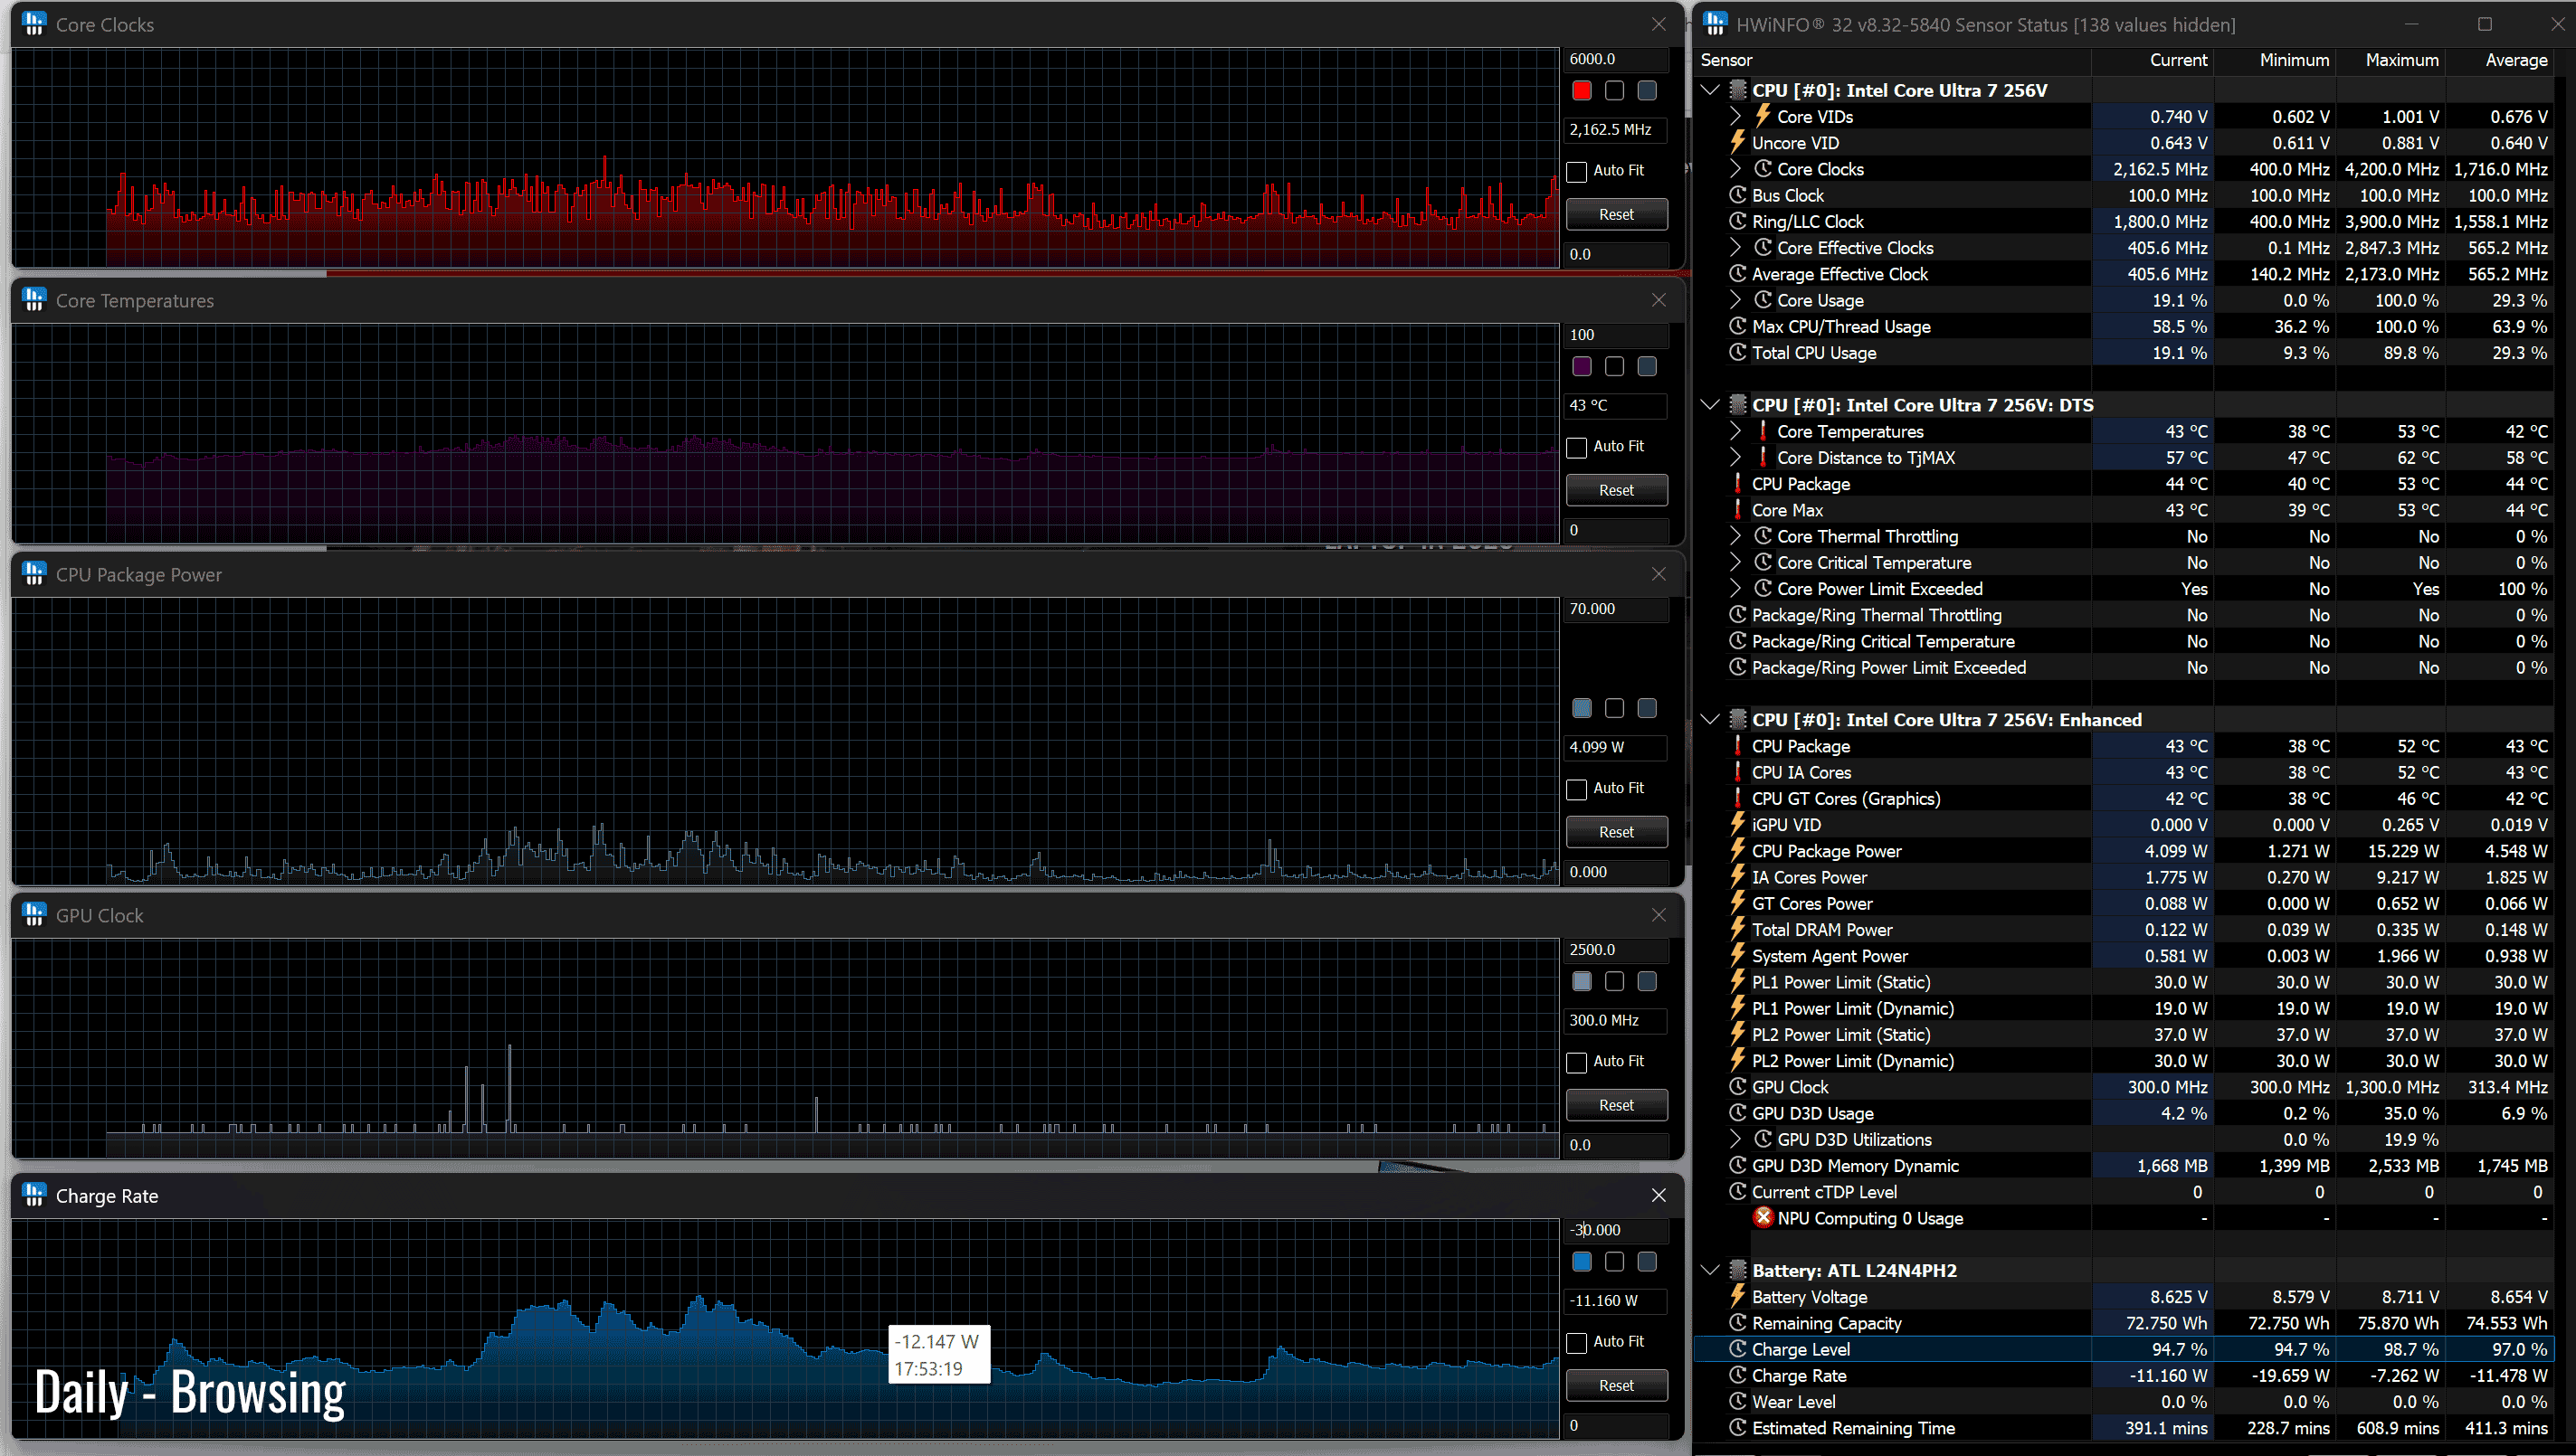Click the thermometer icon beside CPU Package
The height and width of the screenshot is (1456, 2576).
(x=1737, y=483)
